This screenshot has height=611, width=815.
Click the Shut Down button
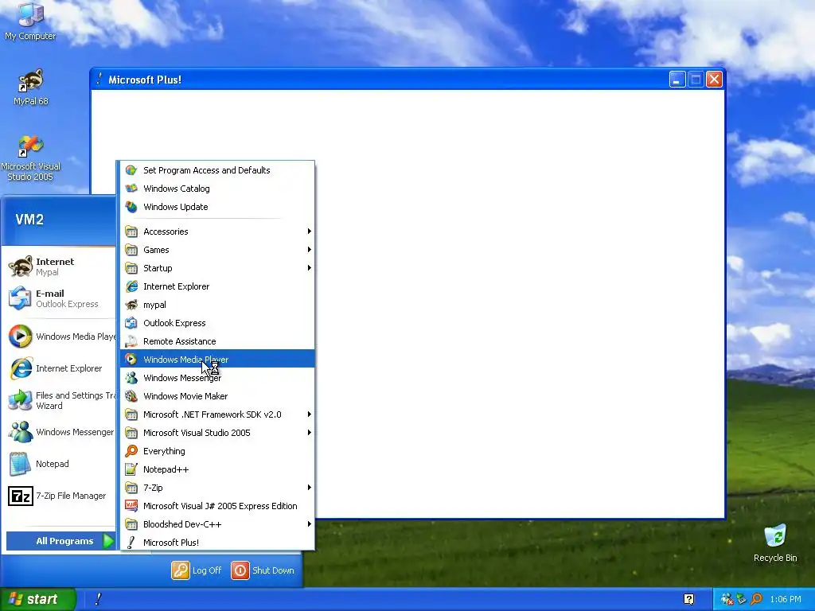(263, 570)
